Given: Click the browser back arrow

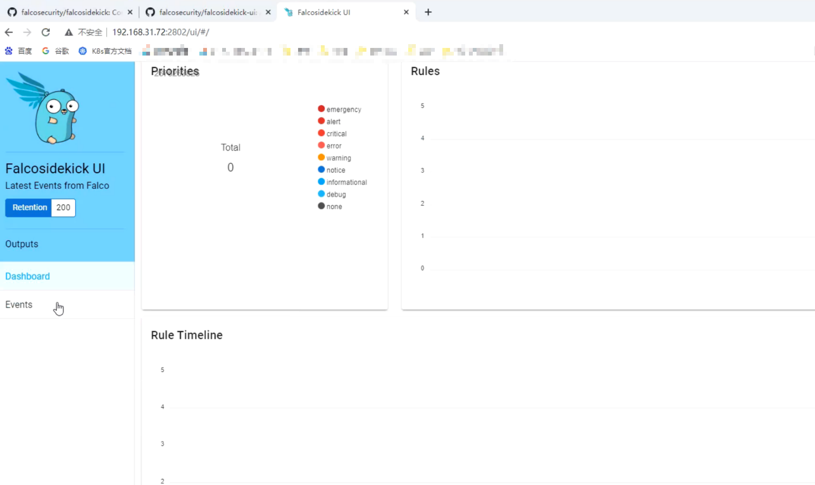Looking at the screenshot, I should point(9,32).
